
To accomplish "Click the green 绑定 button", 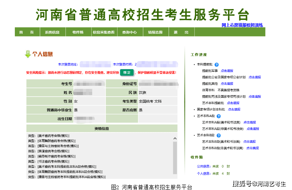I will pos(127,72).
